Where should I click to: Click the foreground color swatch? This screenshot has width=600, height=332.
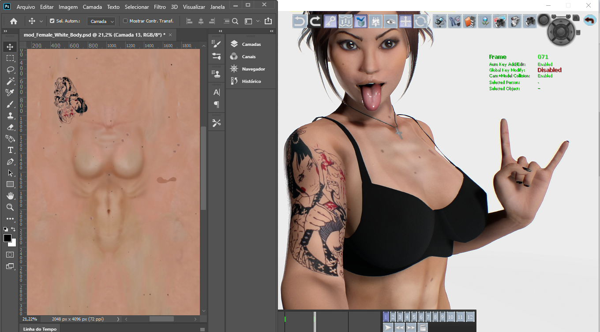point(7,238)
